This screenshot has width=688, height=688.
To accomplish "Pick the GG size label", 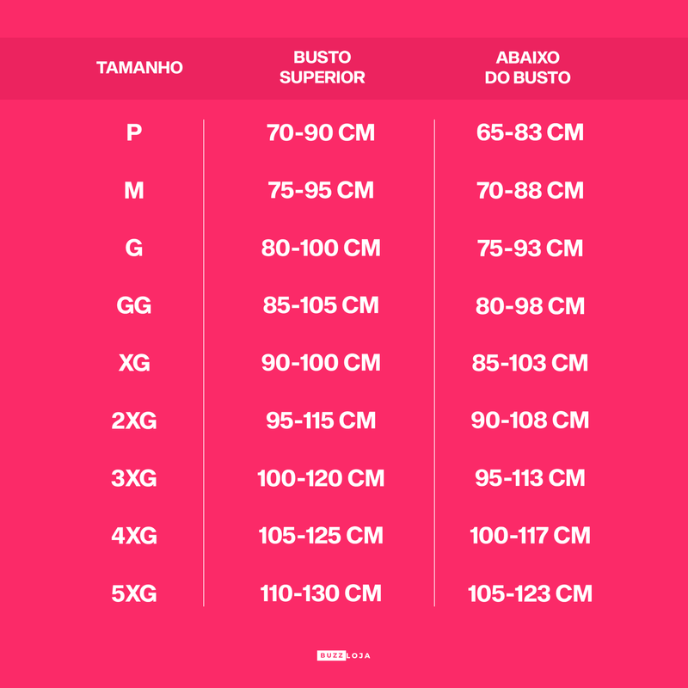I will pos(134,306).
